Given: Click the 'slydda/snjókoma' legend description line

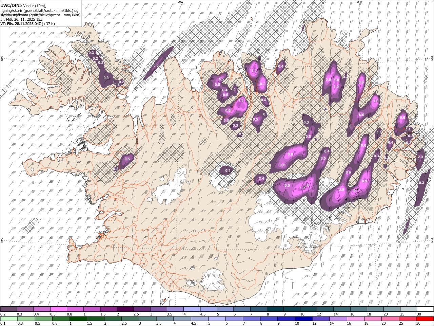Looking at the screenshot, I should click(40, 15).
